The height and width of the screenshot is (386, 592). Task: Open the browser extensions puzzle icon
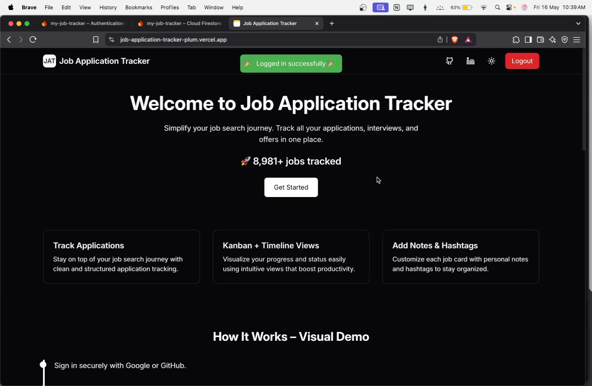tap(516, 40)
